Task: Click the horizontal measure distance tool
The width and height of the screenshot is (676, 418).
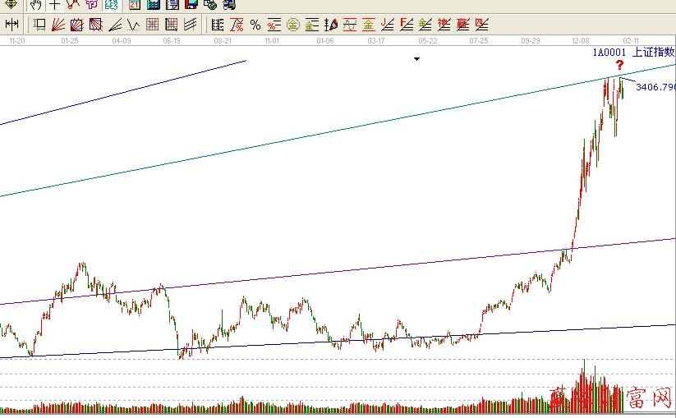Action: pos(11,25)
